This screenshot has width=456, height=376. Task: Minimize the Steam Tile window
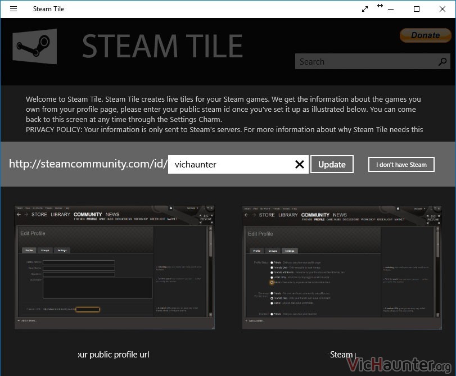coord(391,9)
